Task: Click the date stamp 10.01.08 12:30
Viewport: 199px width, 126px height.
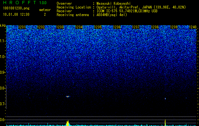Action: pyautogui.click(x=16, y=14)
